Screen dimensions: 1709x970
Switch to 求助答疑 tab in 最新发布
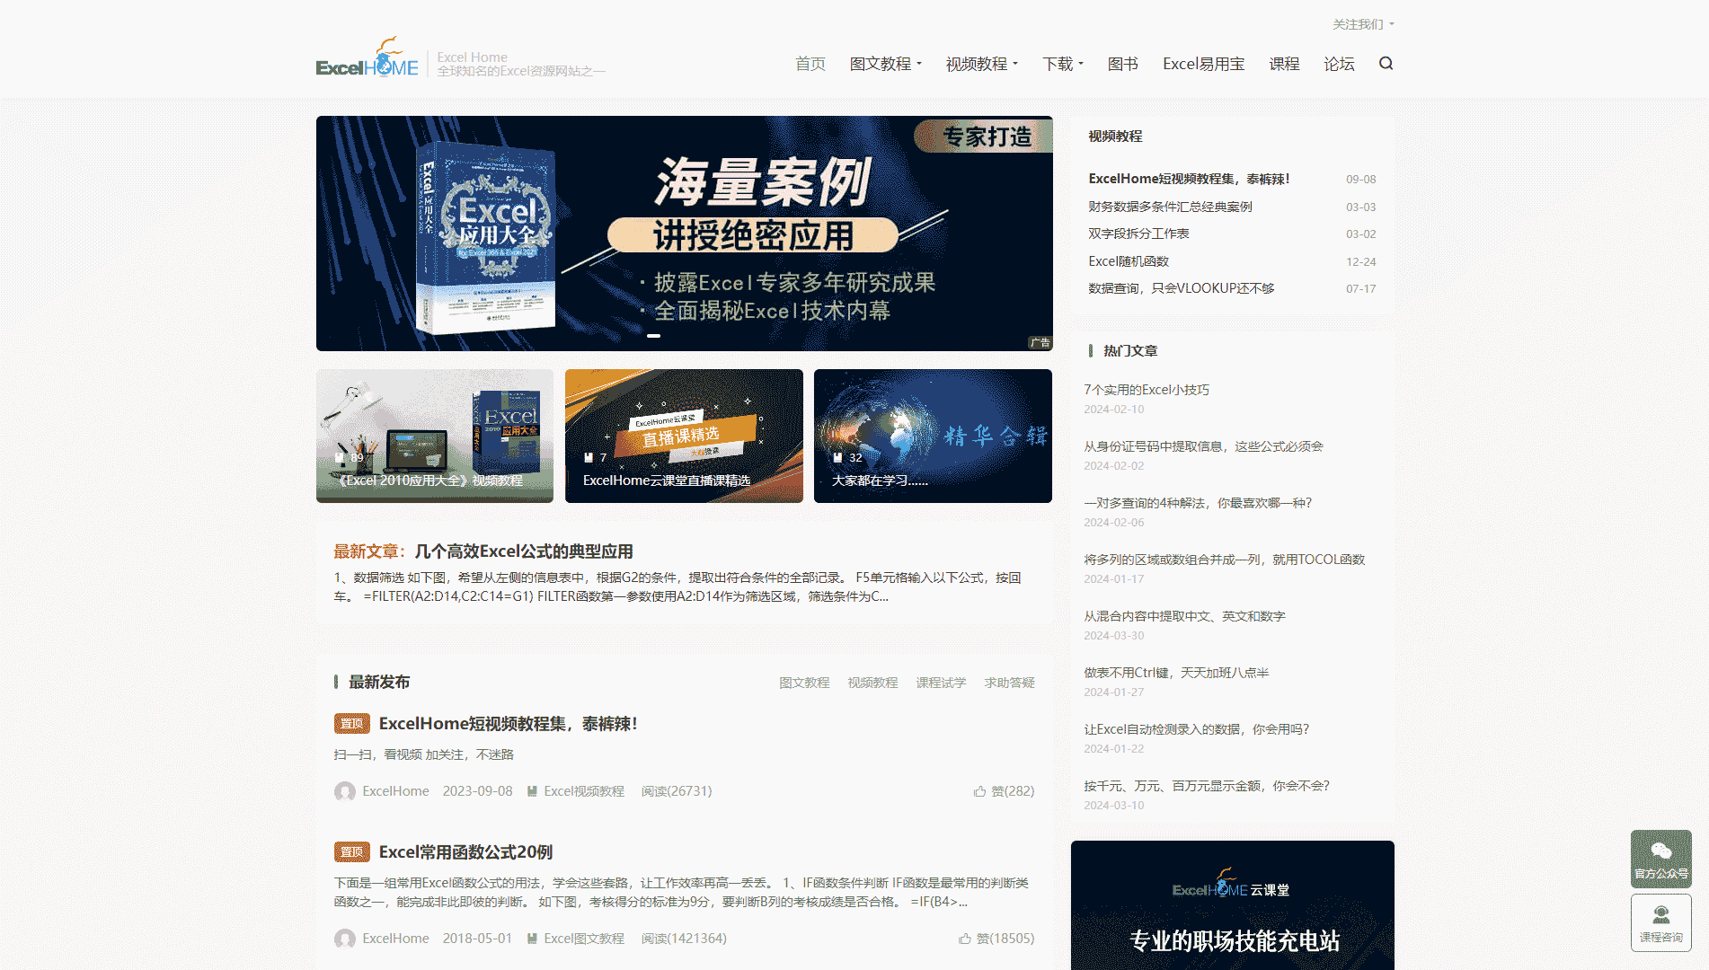(x=1009, y=683)
